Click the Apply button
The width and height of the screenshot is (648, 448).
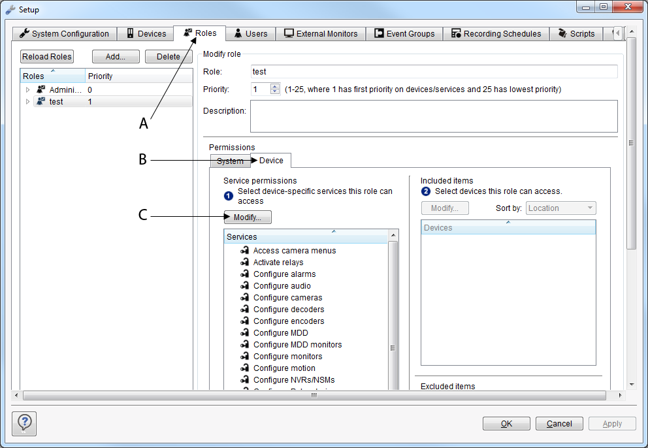click(x=611, y=423)
